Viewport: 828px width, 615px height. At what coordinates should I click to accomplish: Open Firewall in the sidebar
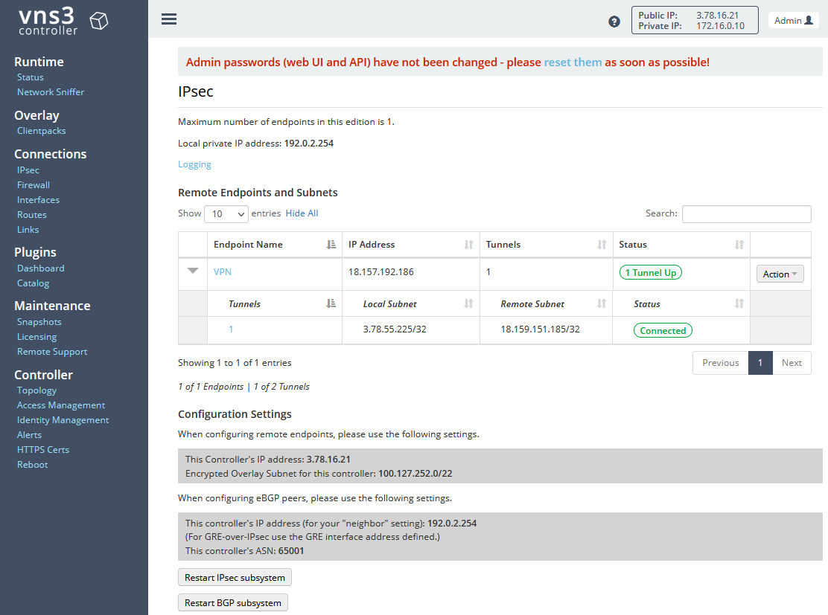[34, 185]
